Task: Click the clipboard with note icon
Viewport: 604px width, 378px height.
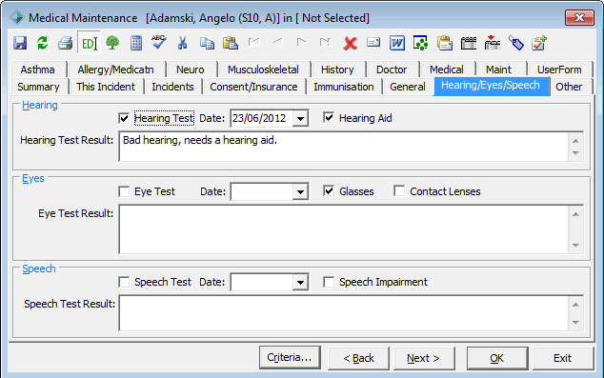Action: (445, 43)
